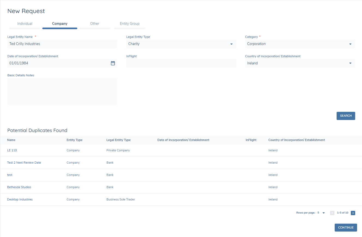Open Test 2 Next Review Date record
The height and width of the screenshot is (237, 362).
coord(24,162)
